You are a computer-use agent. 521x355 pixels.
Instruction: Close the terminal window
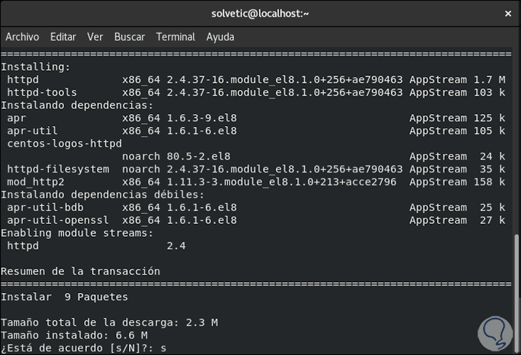(x=507, y=13)
